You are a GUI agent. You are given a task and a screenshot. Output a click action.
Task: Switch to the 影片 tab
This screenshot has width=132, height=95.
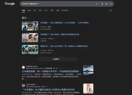46,10
